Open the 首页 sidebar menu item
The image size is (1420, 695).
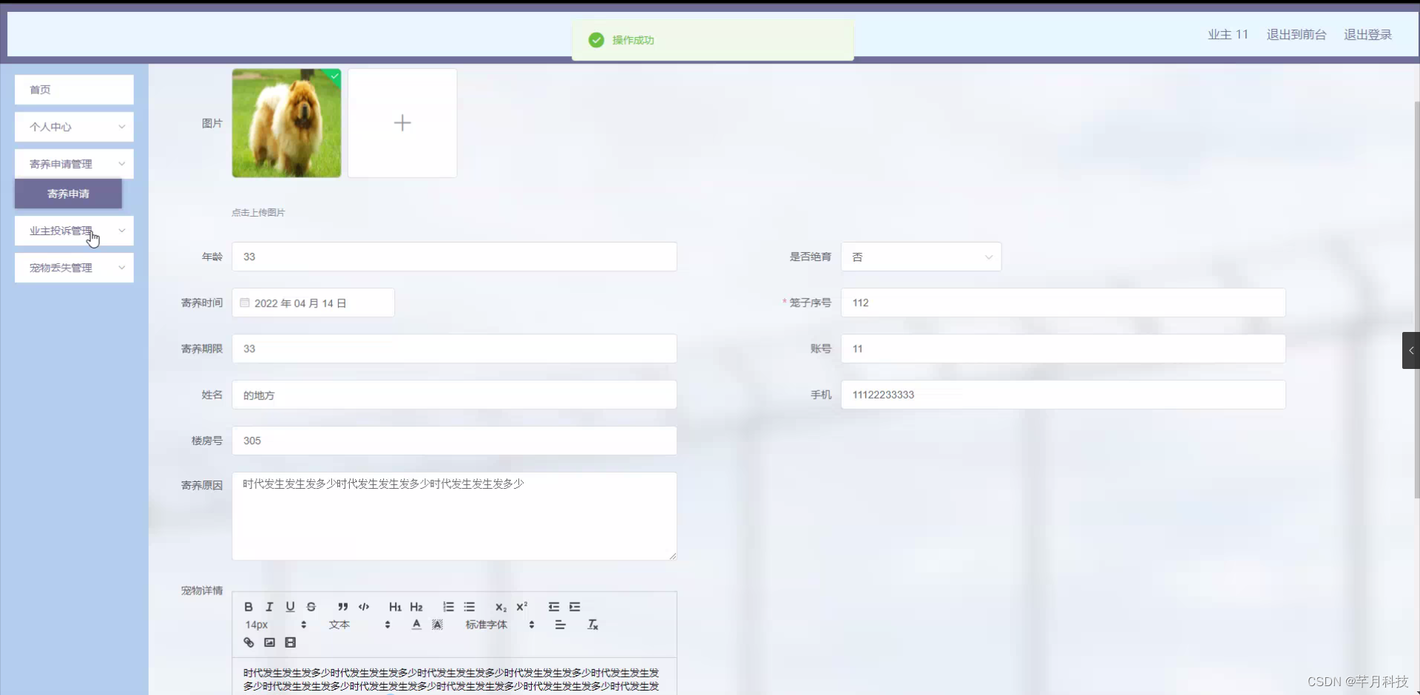coord(73,89)
